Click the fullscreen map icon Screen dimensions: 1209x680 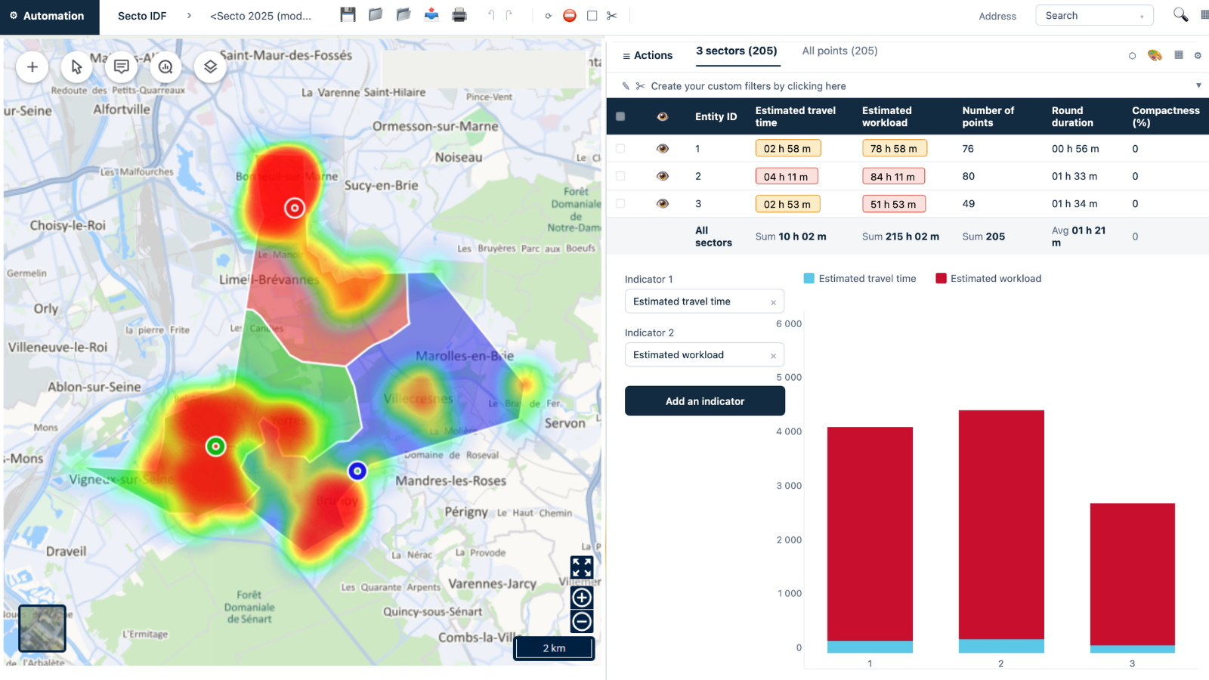click(x=582, y=567)
